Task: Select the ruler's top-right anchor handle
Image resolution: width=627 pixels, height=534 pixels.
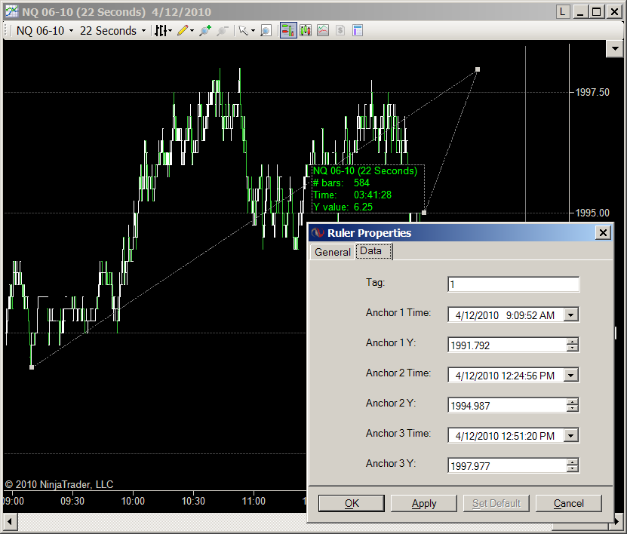Action: (478, 69)
